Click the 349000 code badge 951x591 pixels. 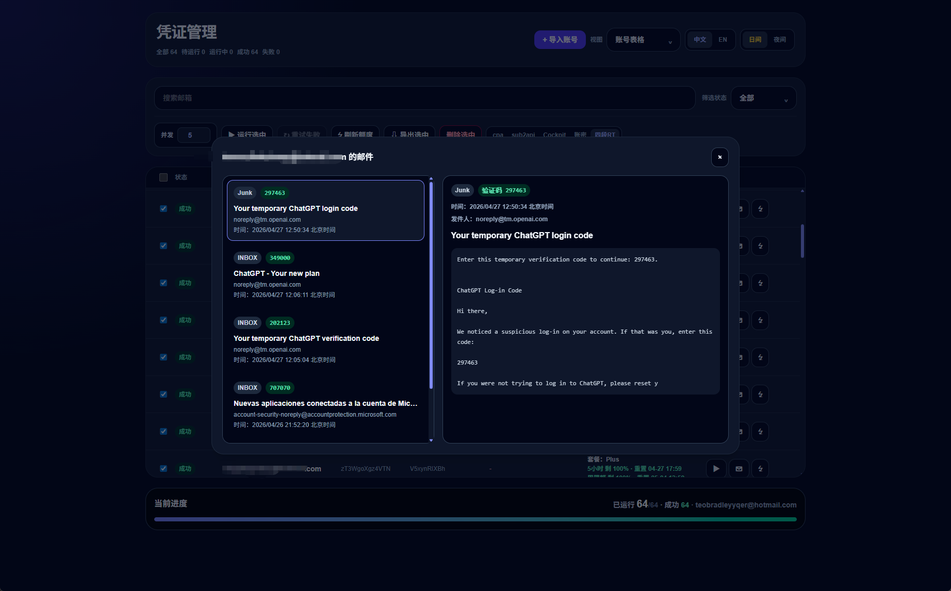tap(280, 258)
